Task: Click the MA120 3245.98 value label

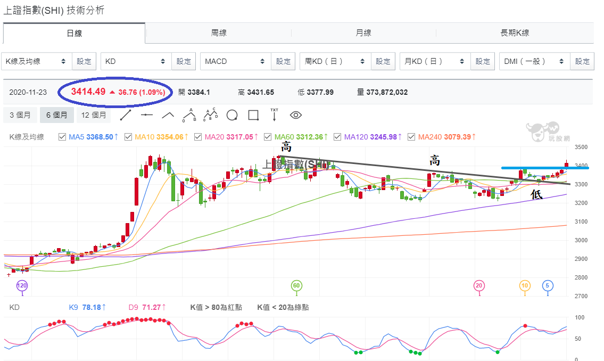Action: (373, 137)
